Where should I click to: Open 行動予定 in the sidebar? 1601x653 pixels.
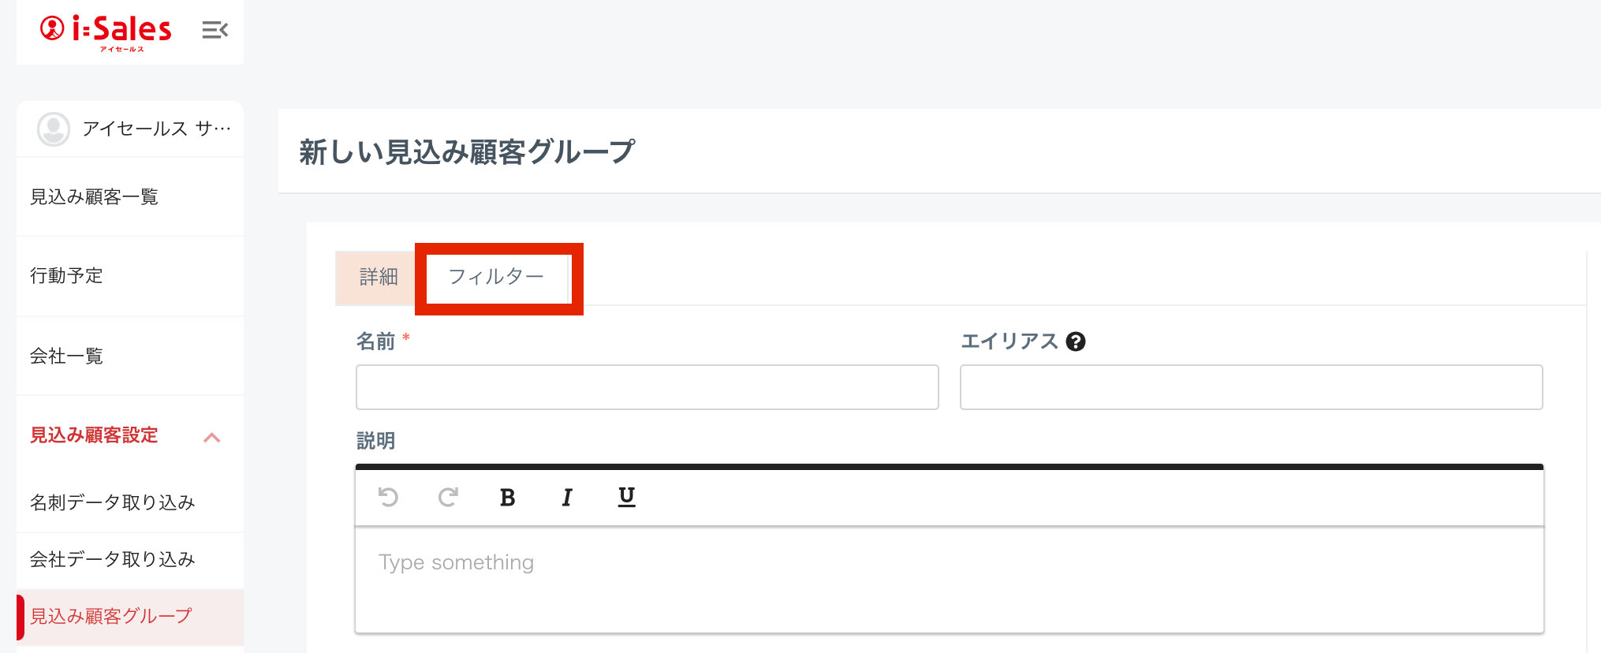(x=66, y=276)
